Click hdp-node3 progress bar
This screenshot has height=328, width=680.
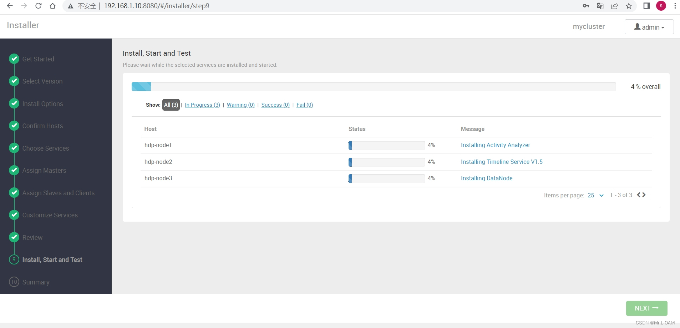[387, 178]
